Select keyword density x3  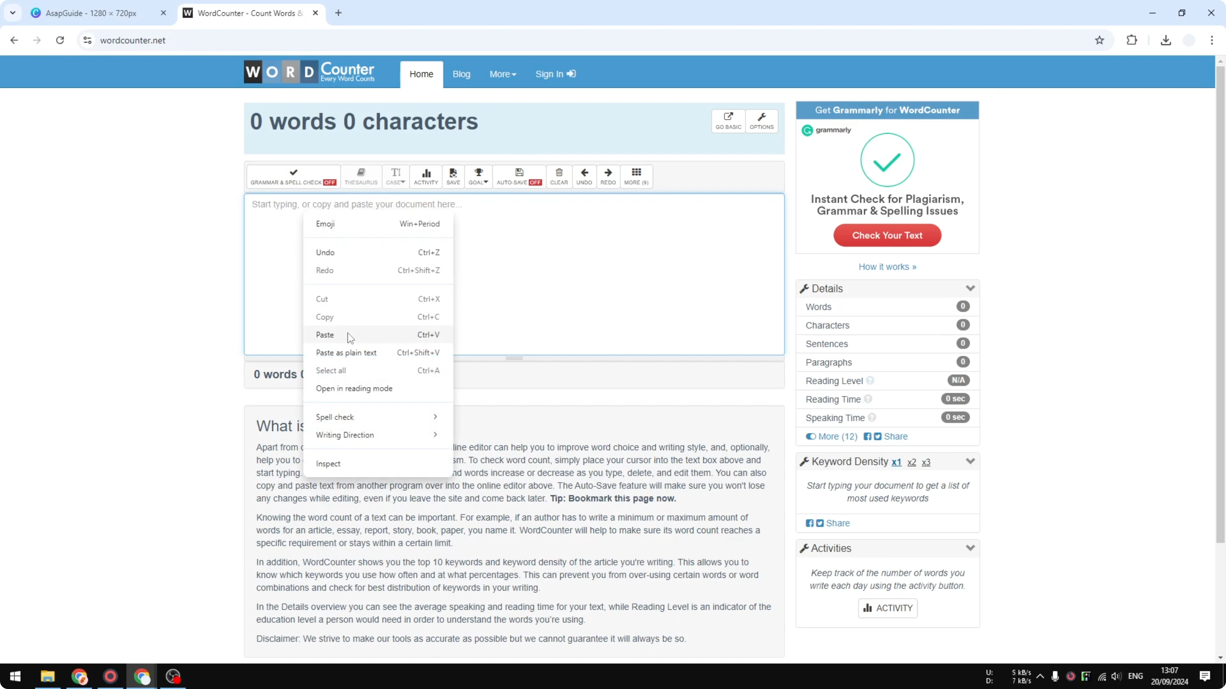[926, 462]
